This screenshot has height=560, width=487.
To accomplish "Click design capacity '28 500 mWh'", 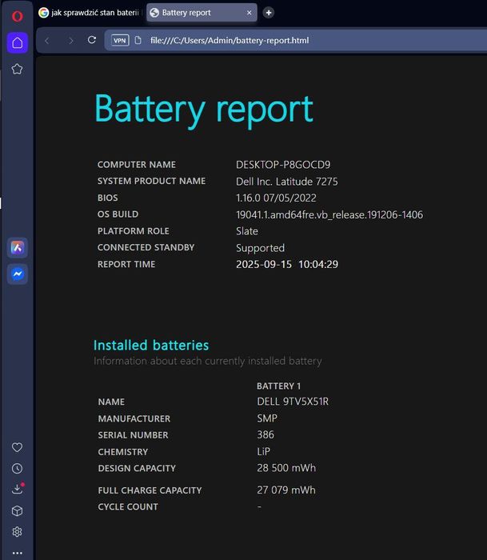I will (x=286, y=468).
